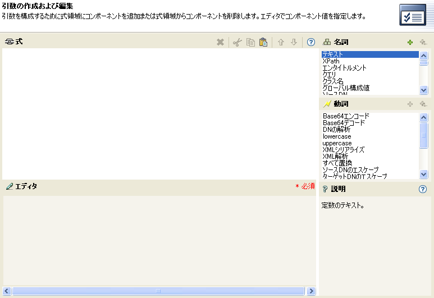Click second add icon in 動詞 header

423,104
